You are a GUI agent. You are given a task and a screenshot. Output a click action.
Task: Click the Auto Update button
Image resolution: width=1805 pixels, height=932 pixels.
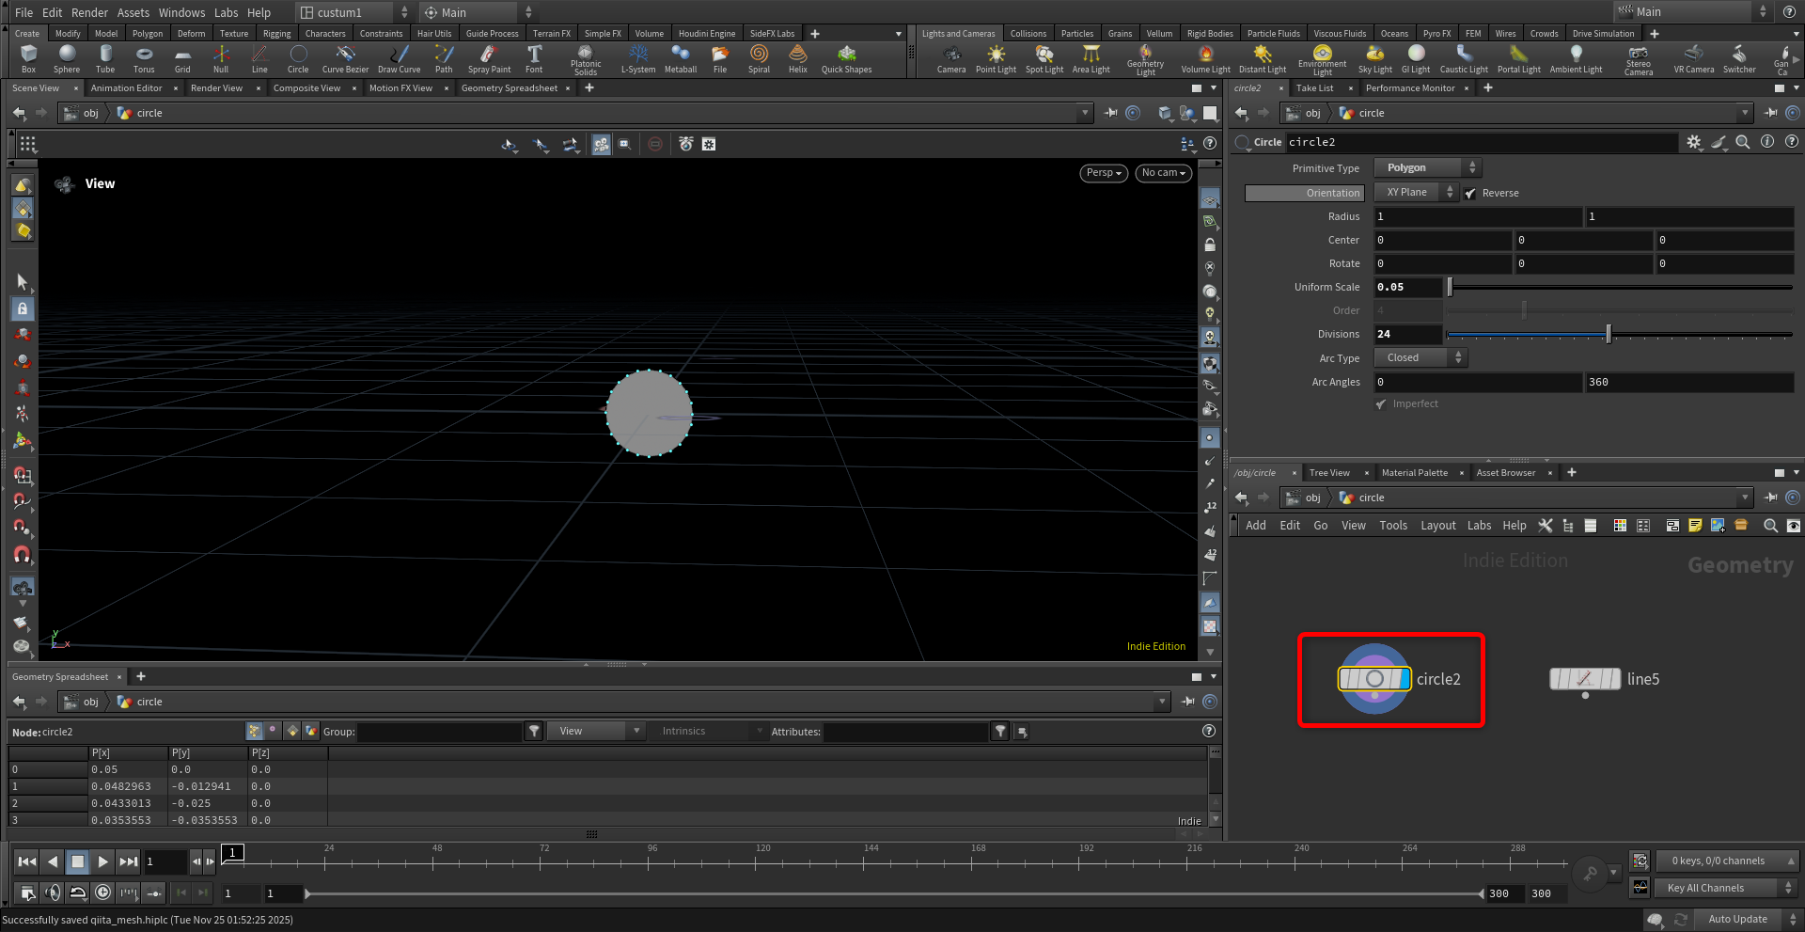tap(1736, 919)
